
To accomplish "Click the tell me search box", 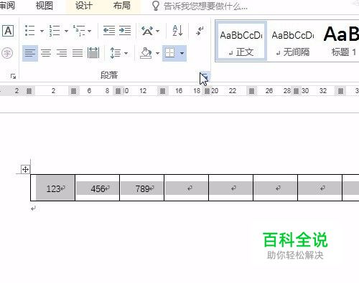I will 205,6.
